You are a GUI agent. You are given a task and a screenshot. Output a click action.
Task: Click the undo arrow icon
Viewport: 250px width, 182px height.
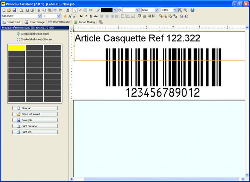point(55,10)
